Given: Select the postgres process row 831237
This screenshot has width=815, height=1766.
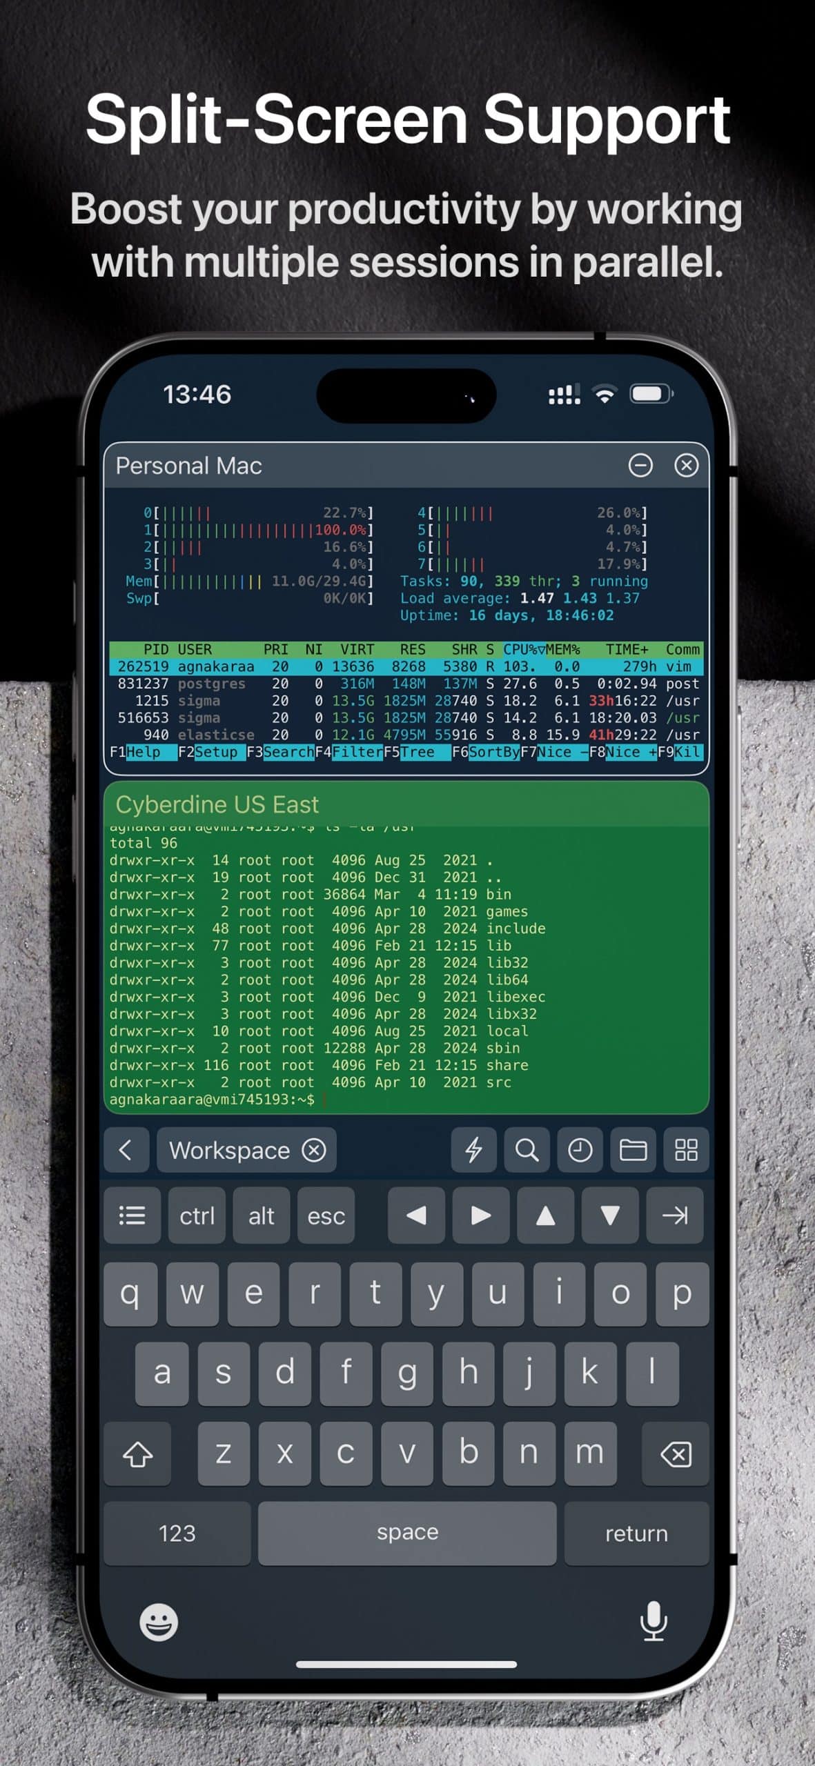Looking at the screenshot, I should coord(406,684).
